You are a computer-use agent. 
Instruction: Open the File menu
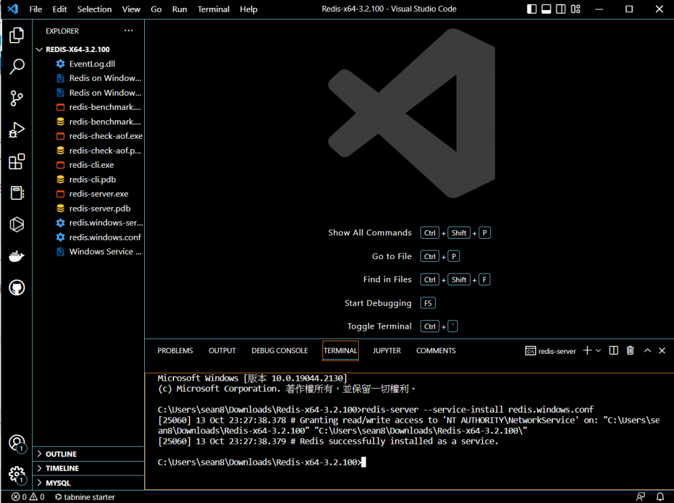click(x=36, y=9)
